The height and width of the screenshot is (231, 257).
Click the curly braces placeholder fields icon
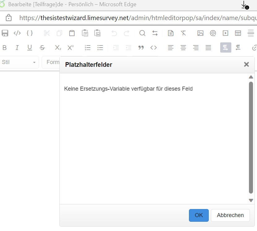tap(30, 33)
